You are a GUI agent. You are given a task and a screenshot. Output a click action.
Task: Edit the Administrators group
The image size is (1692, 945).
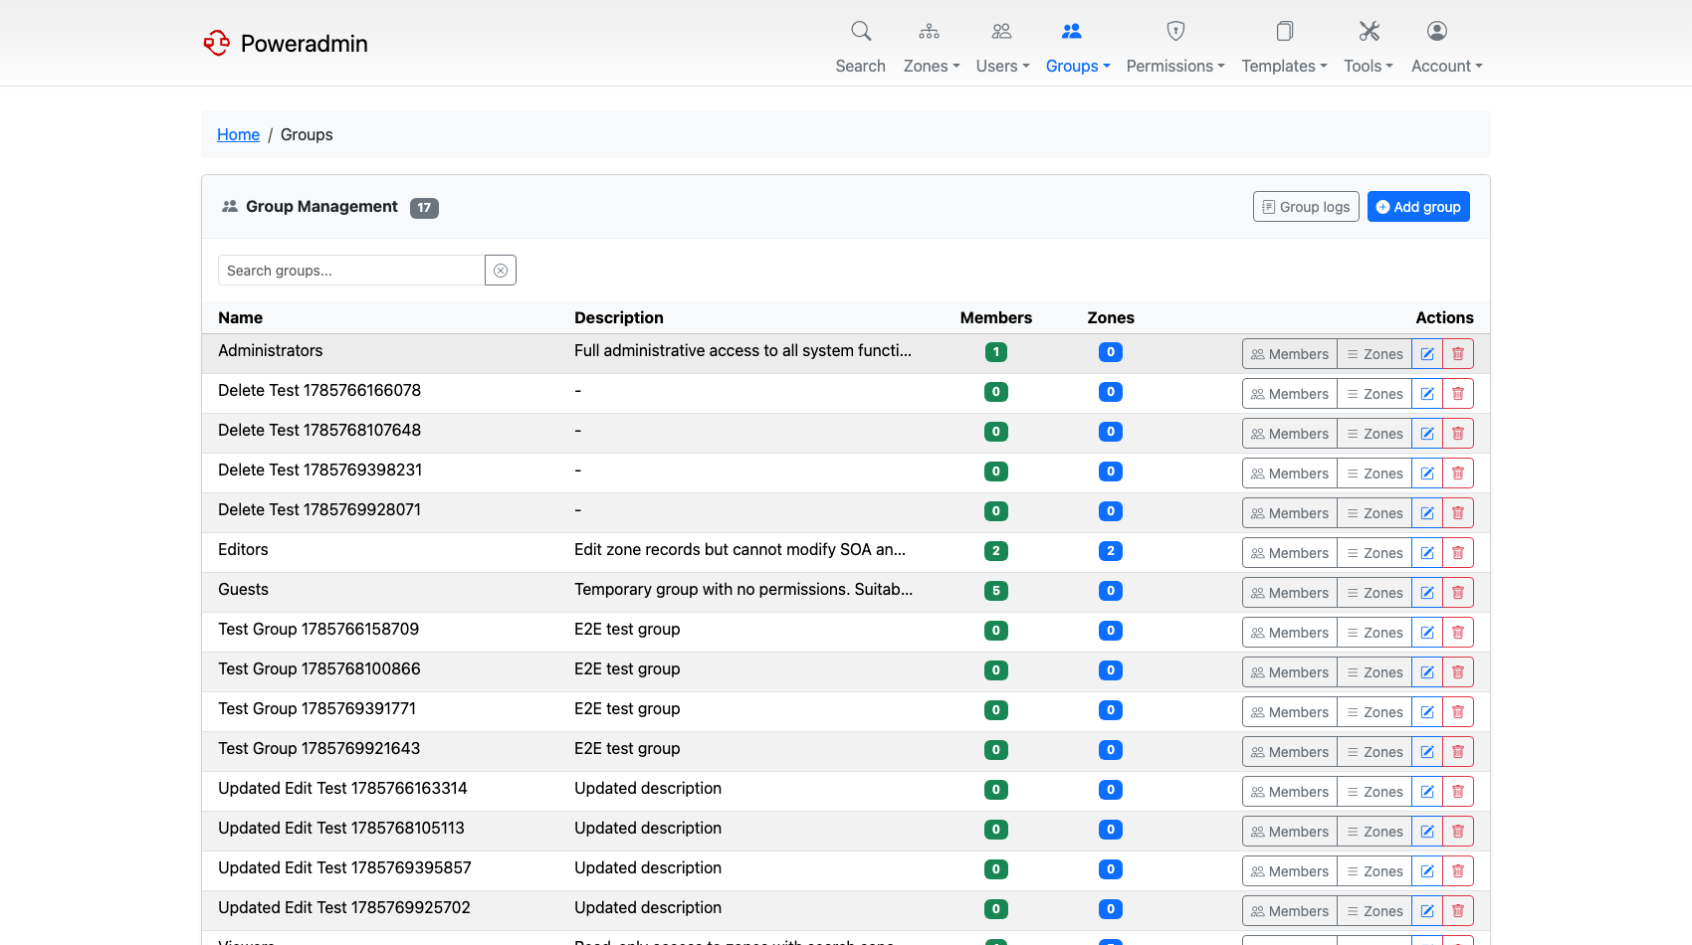point(1427,354)
